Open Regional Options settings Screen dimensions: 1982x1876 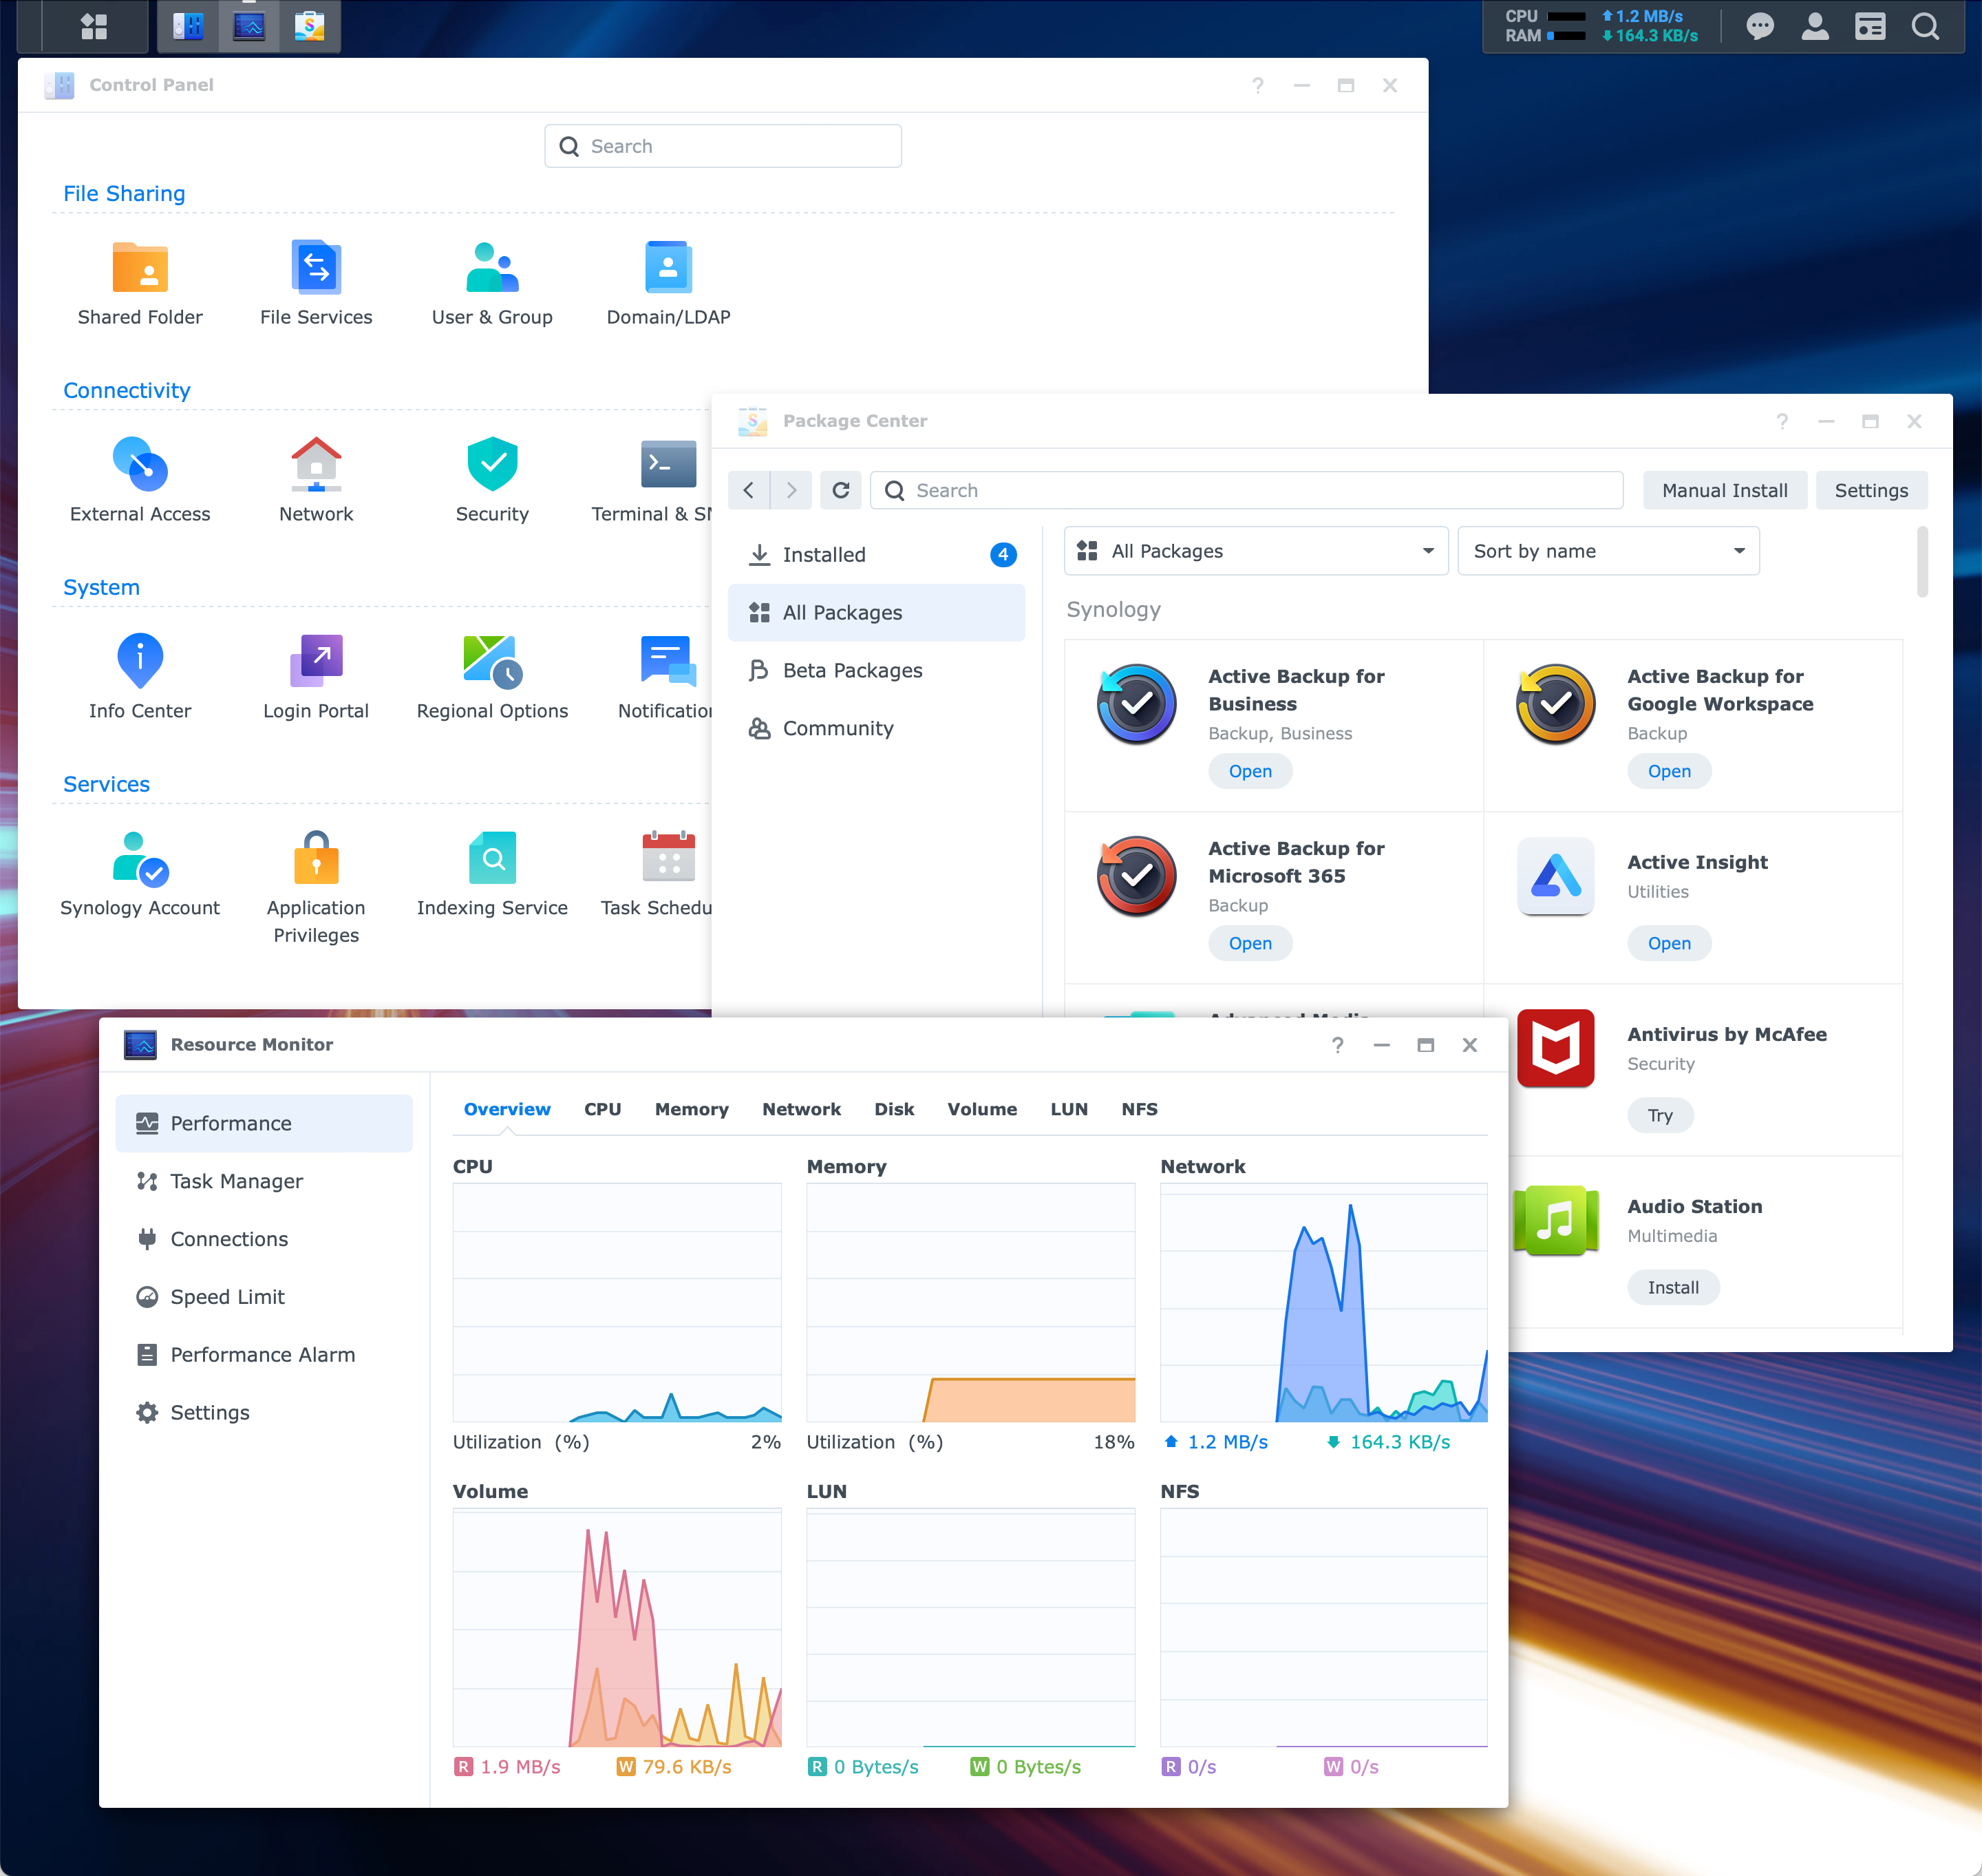492,678
